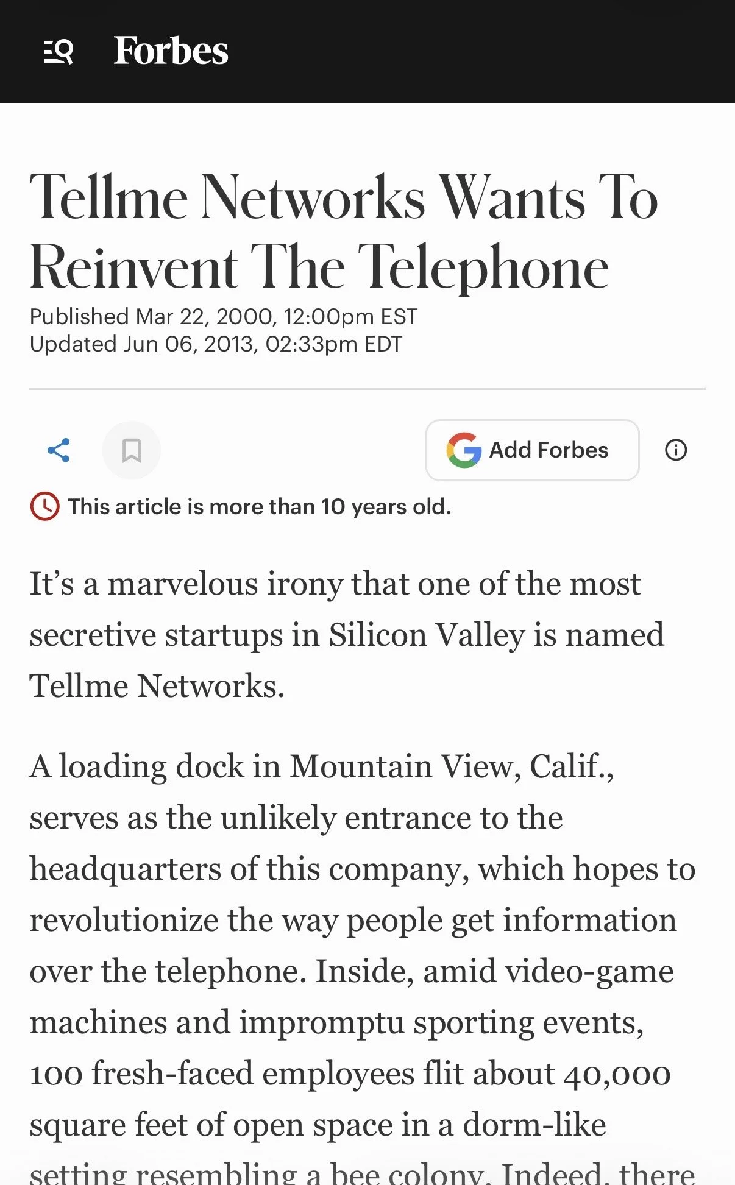This screenshot has height=1185, width=735.
Task: Click 'Mountain View, Calif.' in the article
Action: click(x=452, y=766)
